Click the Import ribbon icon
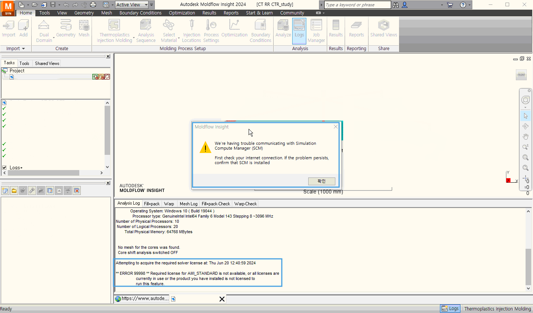Screen dimensions: 533x313 [9, 29]
